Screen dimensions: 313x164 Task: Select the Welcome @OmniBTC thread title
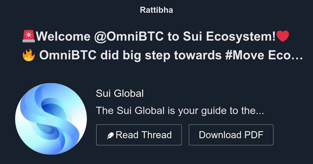point(156,36)
